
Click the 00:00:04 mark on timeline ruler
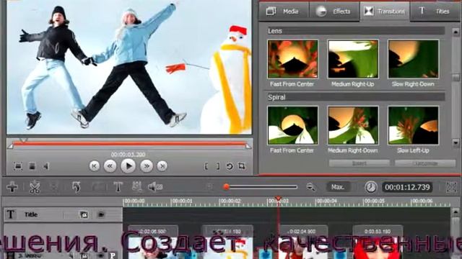coord(326,201)
